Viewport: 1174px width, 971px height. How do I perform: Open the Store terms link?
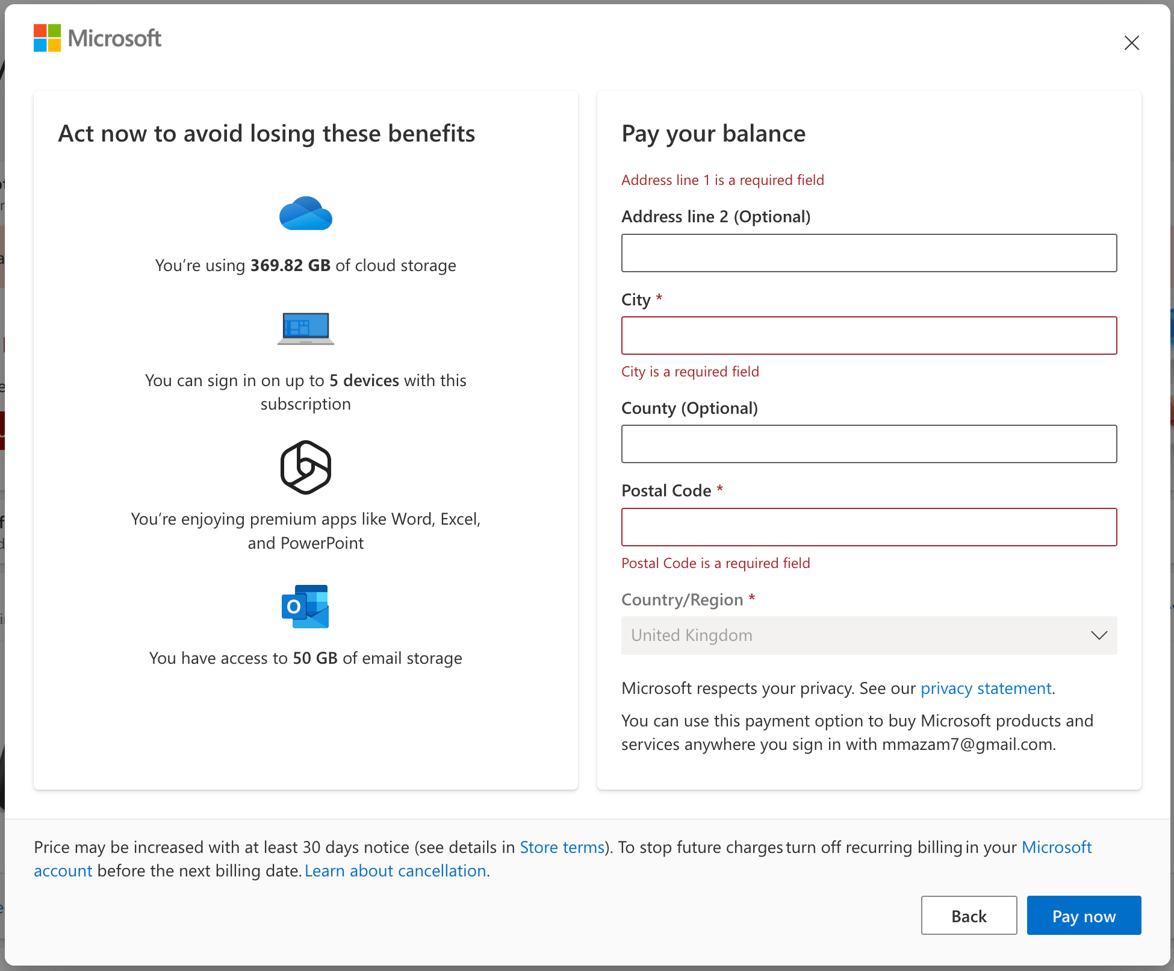point(562,847)
